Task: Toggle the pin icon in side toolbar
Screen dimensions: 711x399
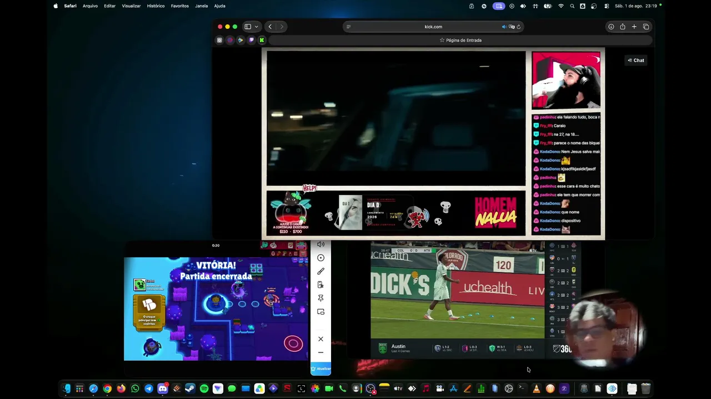Action: point(321,298)
